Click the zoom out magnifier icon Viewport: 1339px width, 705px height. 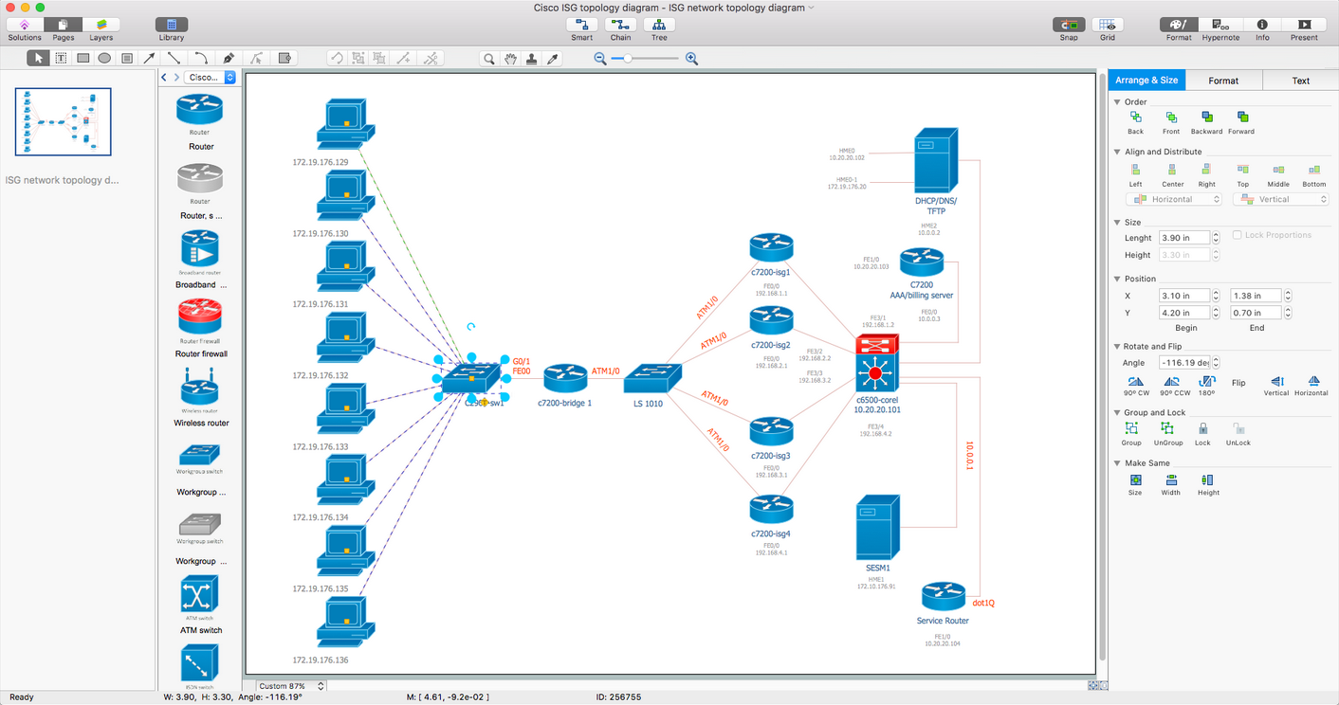coord(600,59)
